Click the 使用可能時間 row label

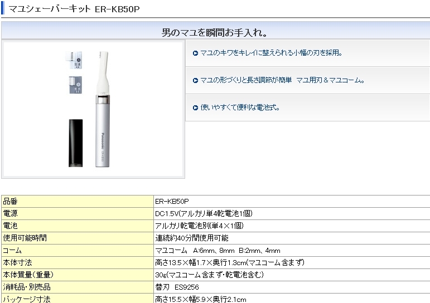[25, 238]
